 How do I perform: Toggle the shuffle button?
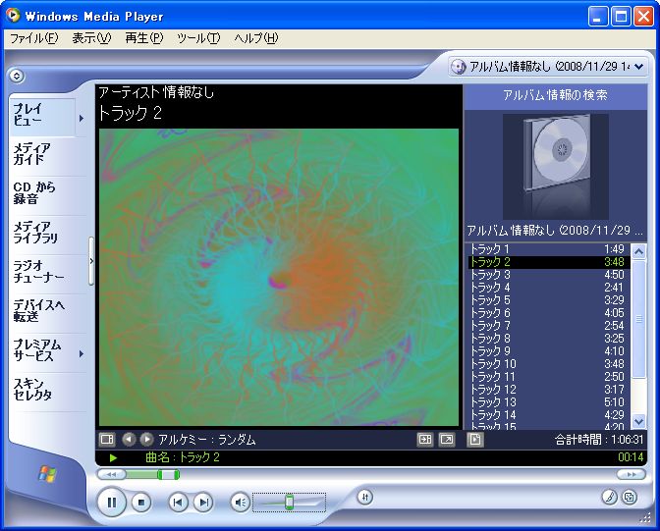365,498
